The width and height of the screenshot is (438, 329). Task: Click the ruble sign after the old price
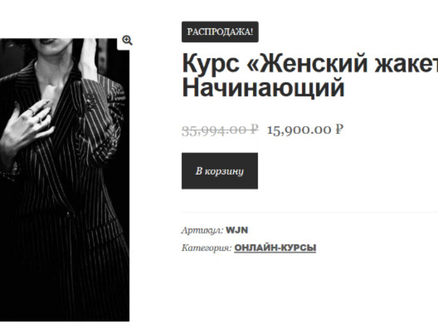click(254, 129)
